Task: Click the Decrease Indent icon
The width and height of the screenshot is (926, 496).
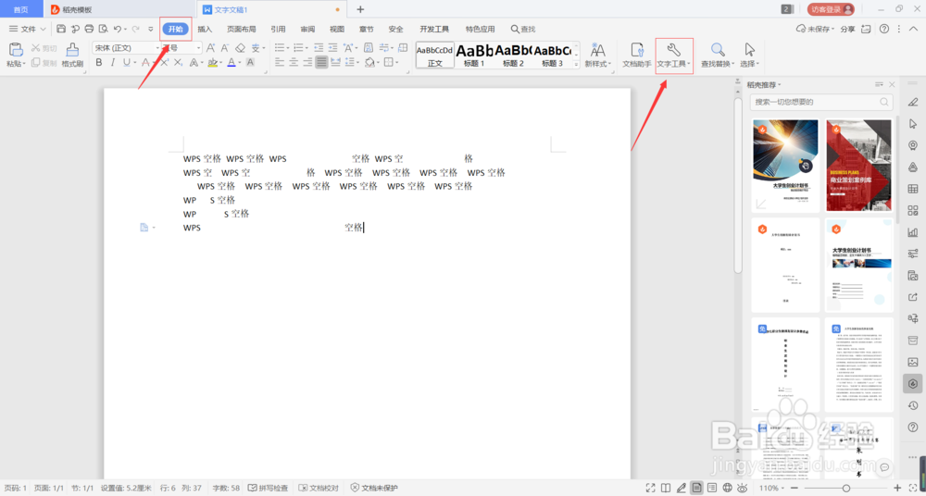Action: pos(319,48)
